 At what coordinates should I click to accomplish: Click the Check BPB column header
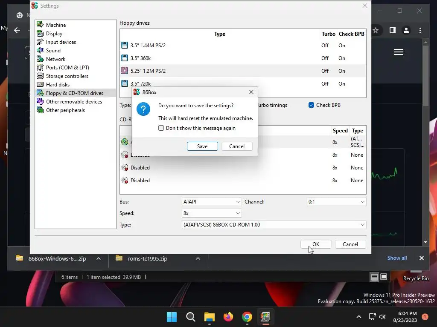click(x=351, y=34)
